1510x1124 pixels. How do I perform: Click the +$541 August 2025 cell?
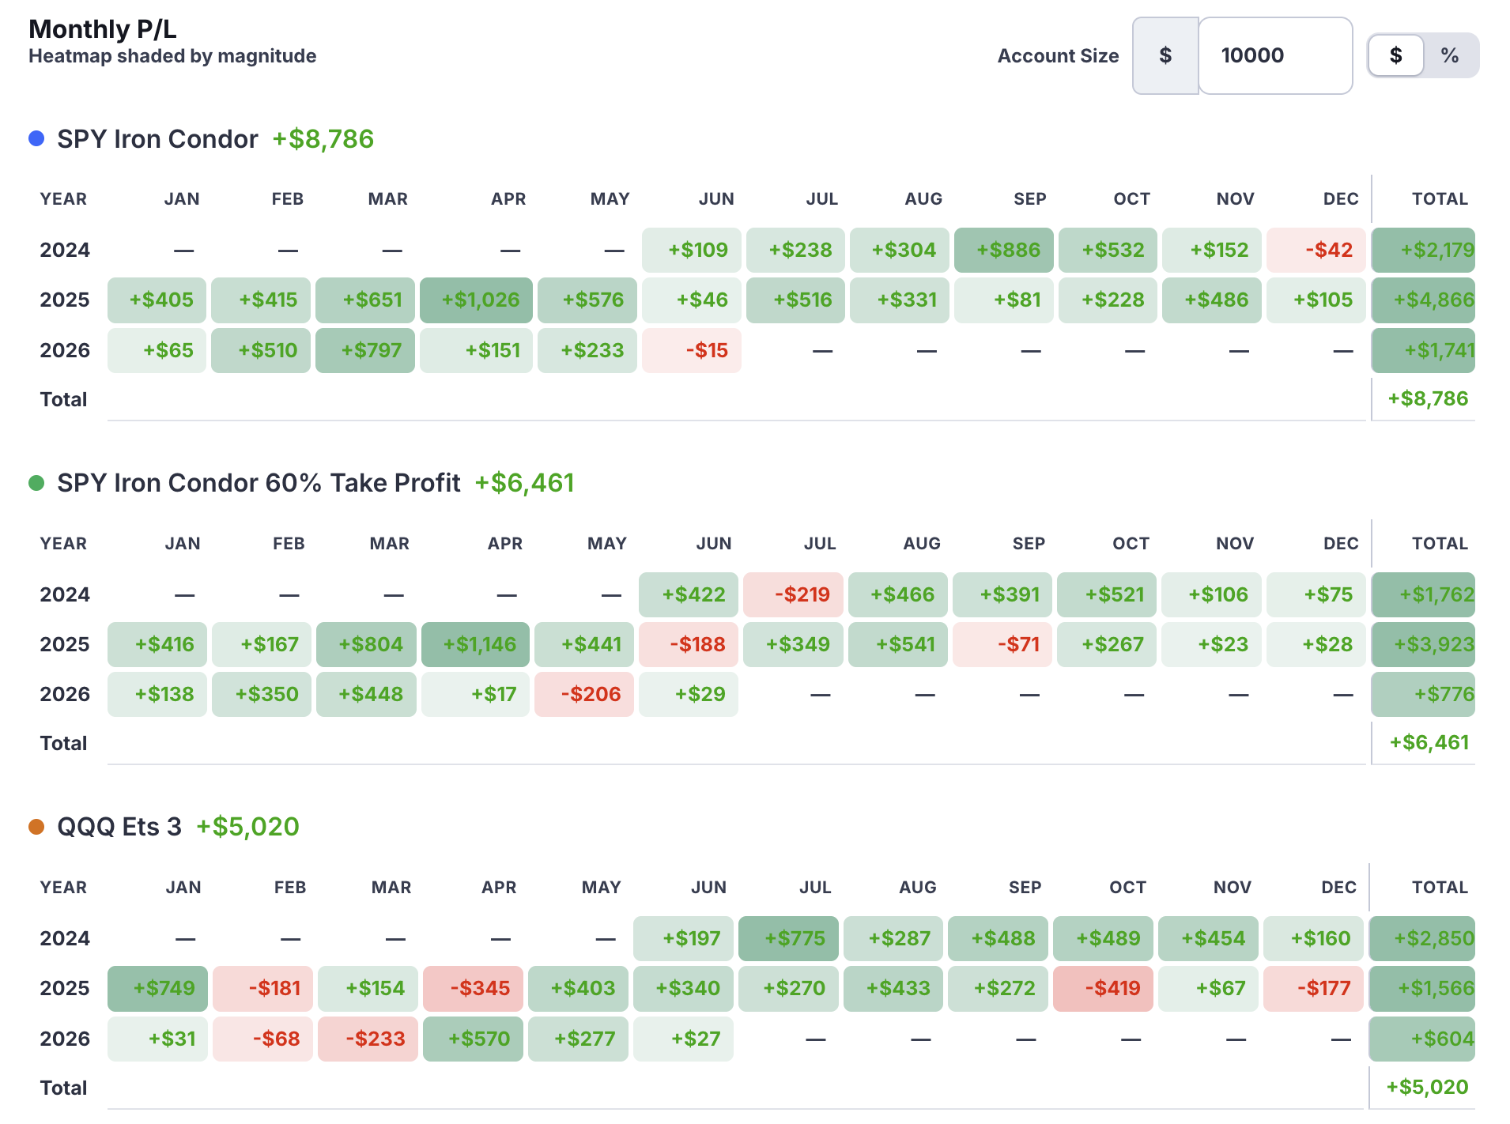tap(898, 644)
